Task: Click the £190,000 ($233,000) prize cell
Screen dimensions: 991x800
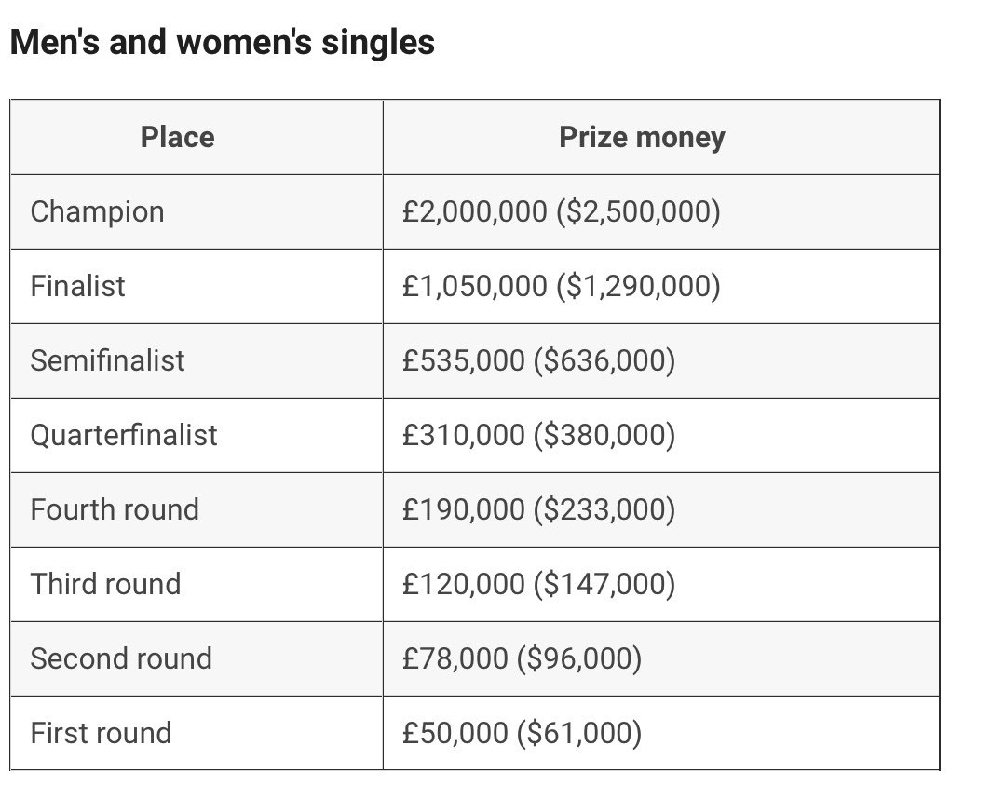Action: [x=538, y=509]
